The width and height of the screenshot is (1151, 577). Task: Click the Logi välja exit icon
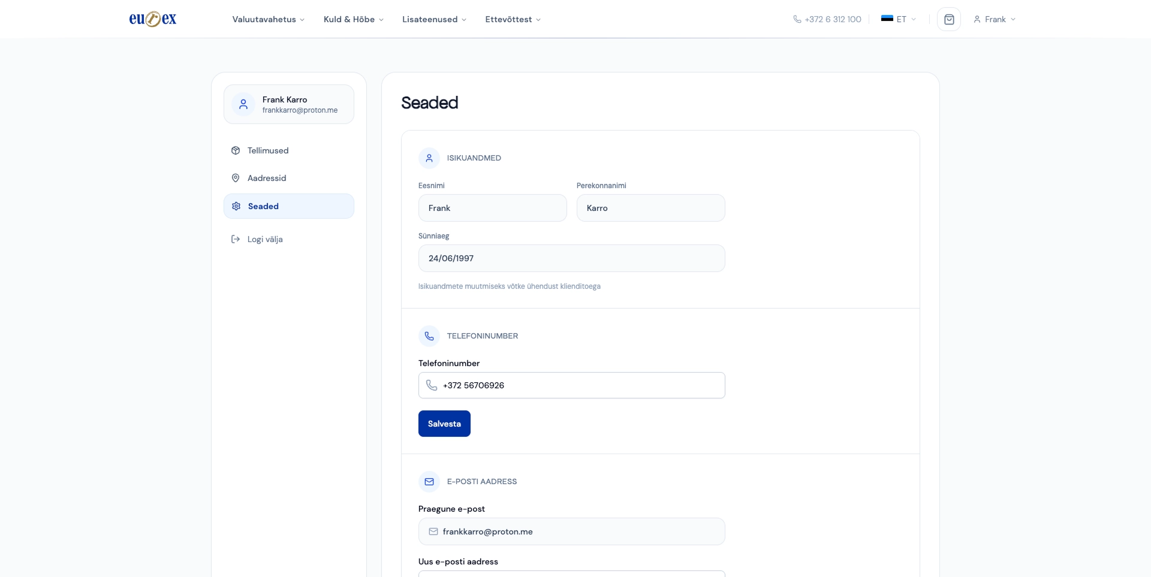[236, 239]
